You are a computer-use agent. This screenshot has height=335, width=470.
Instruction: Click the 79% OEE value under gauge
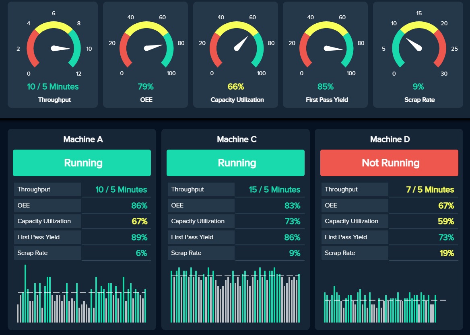(146, 87)
